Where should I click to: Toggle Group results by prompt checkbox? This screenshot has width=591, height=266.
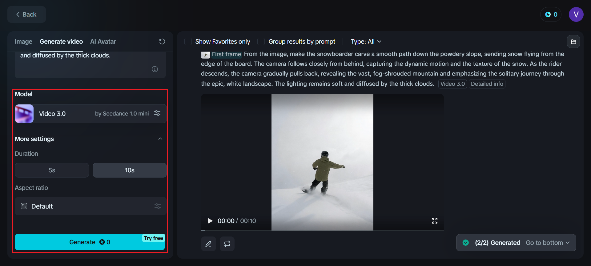261,41
